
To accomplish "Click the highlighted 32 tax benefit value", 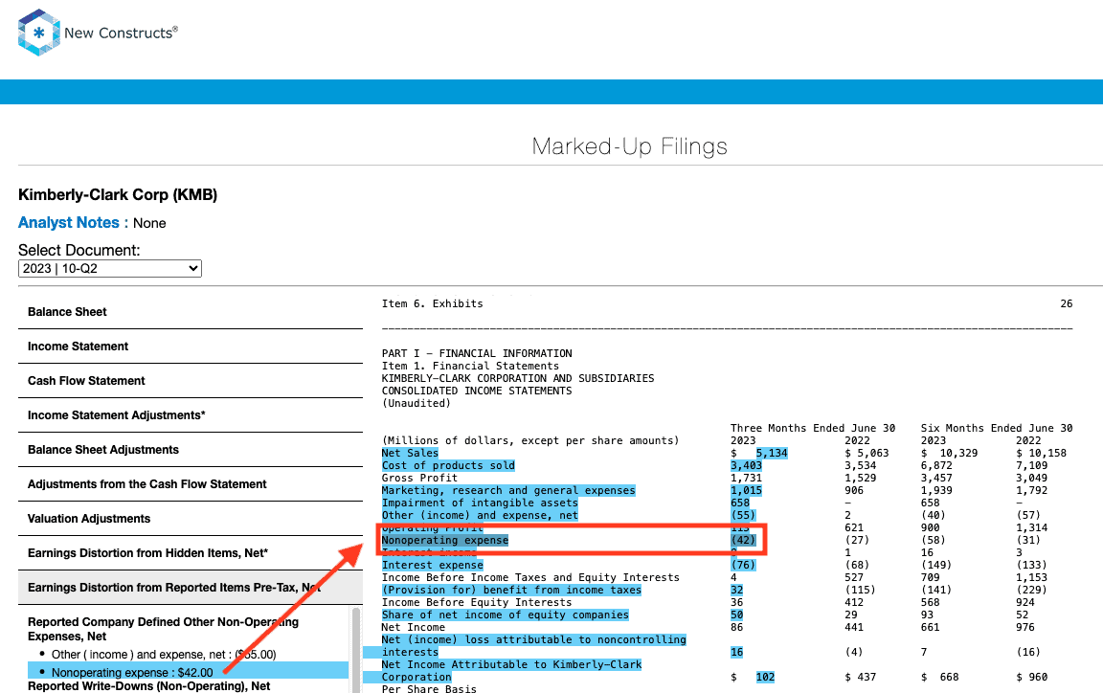I will [737, 591].
